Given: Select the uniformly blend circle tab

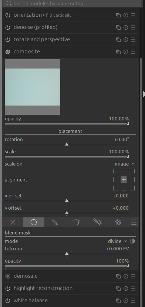Looking at the screenshot, I should pyautogui.click(x=34, y=222).
